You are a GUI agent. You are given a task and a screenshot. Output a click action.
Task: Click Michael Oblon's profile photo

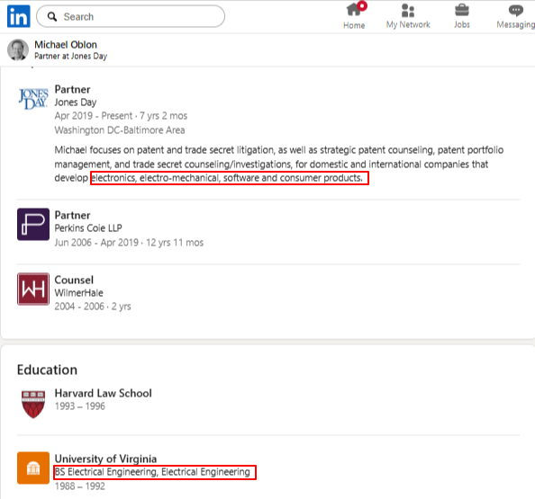click(x=18, y=49)
